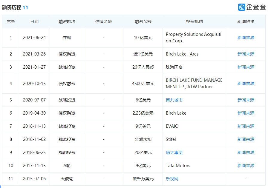Click the 投资机构 column header
Screen dimensions: 268x188
click(x=194, y=21)
